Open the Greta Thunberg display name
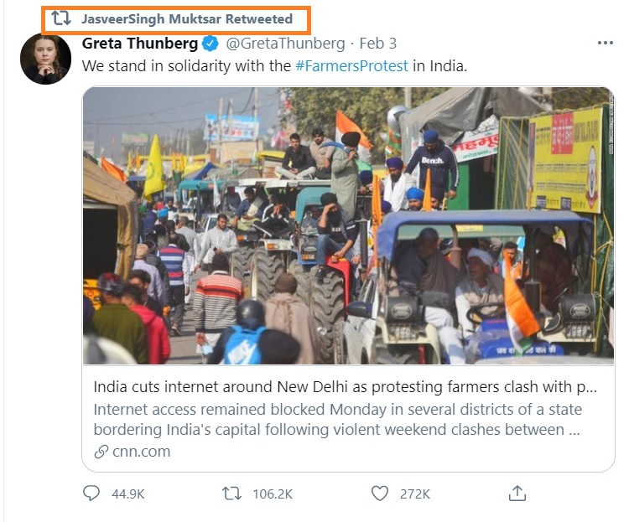The image size is (629, 522). point(140,44)
